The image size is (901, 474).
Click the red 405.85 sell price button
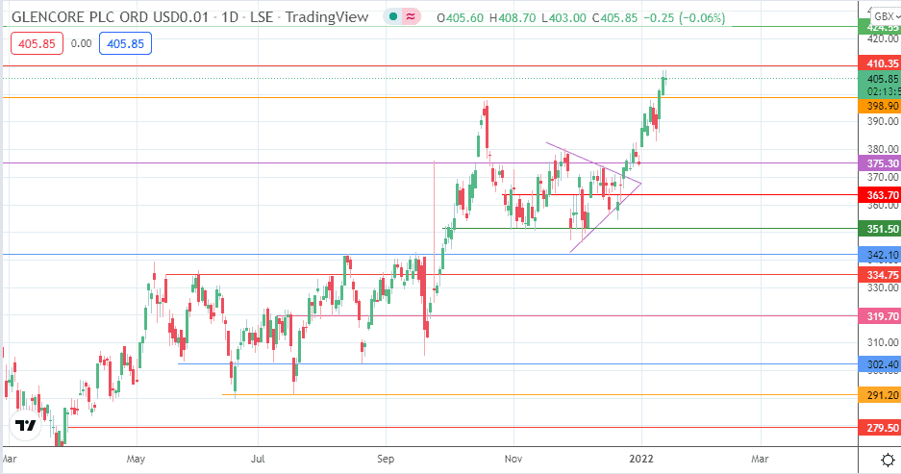[x=37, y=43]
